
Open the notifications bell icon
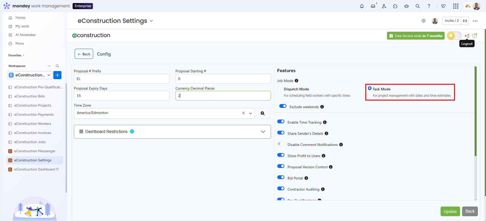[x=362, y=6]
